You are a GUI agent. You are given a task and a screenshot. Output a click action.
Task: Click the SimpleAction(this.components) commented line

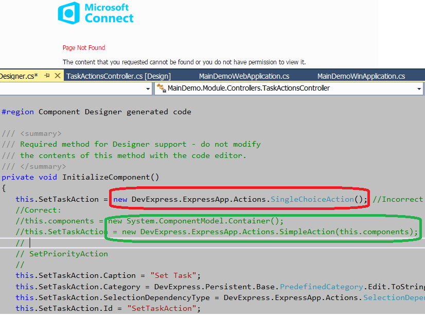217,232
